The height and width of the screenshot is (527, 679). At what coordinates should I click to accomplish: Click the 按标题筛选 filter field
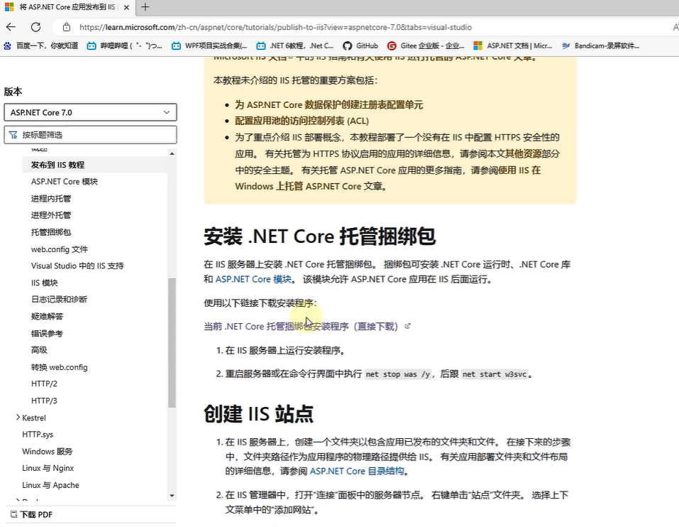pos(91,135)
